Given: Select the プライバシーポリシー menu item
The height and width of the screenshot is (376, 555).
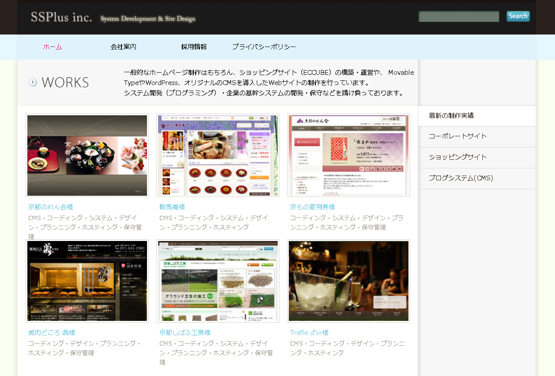Looking at the screenshot, I should coord(264,47).
